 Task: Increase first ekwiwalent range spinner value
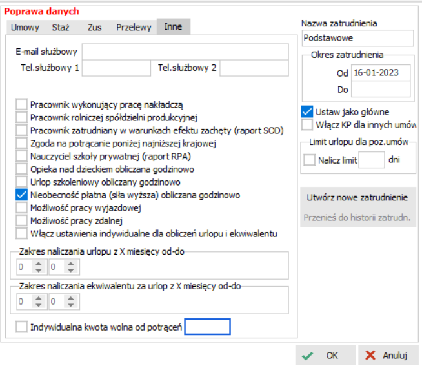pyautogui.click(x=38, y=298)
